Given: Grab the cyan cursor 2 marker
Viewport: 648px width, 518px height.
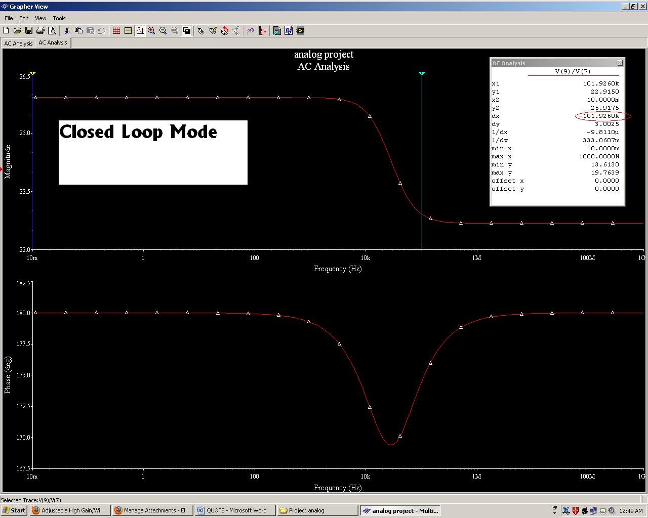Looking at the screenshot, I should click(422, 74).
